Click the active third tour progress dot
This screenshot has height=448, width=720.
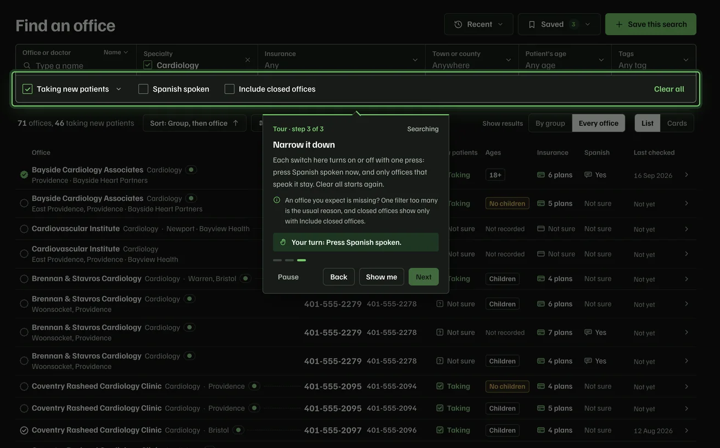click(x=302, y=260)
